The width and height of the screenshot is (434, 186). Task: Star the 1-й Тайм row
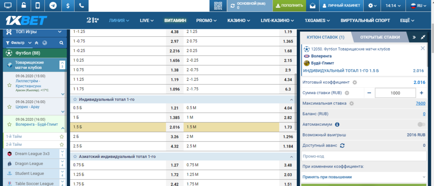62,136
